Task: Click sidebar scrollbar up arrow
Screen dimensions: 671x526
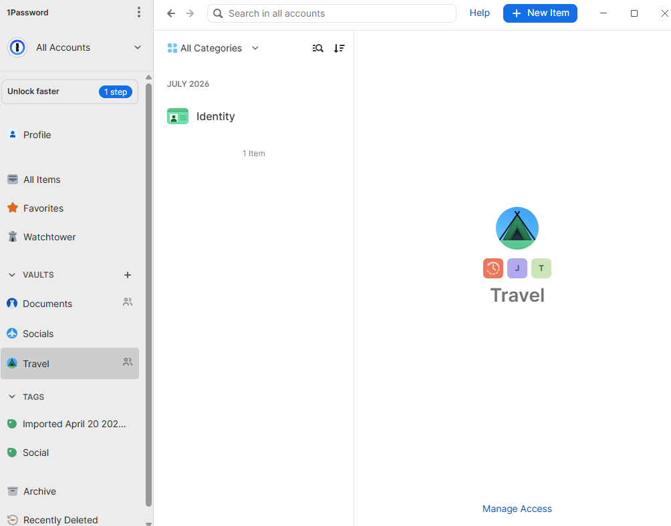Action: pos(148,77)
